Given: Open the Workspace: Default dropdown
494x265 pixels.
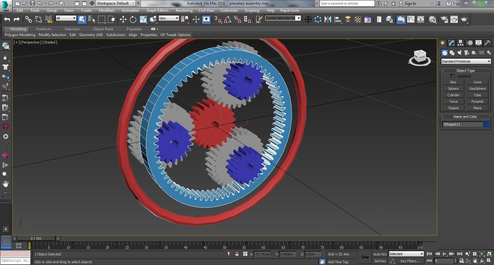Looking at the screenshot, I should [x=116, y=3].
